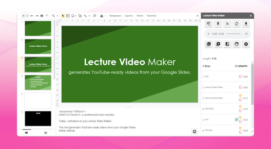Open the new slide layout dropdown arrow
This screenshot has height=149, width=271.
click(x=27, y=16)
